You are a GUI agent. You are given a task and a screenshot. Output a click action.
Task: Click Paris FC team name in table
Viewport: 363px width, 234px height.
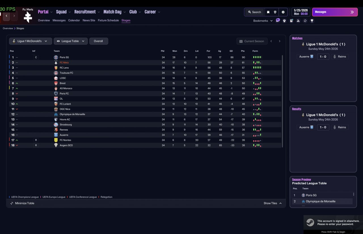pyautogui.click(x=64, y=94)
